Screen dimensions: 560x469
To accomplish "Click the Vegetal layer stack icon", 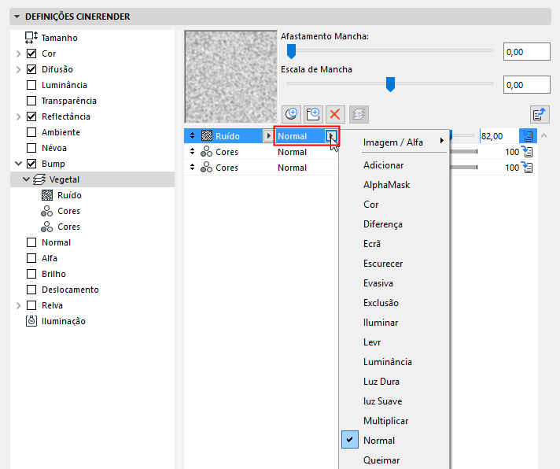I will [39, 179].
